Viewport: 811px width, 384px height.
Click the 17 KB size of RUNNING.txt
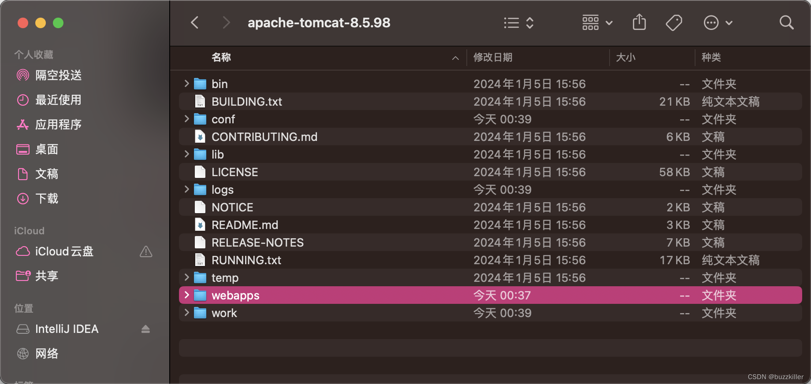[x=675, y=260]
